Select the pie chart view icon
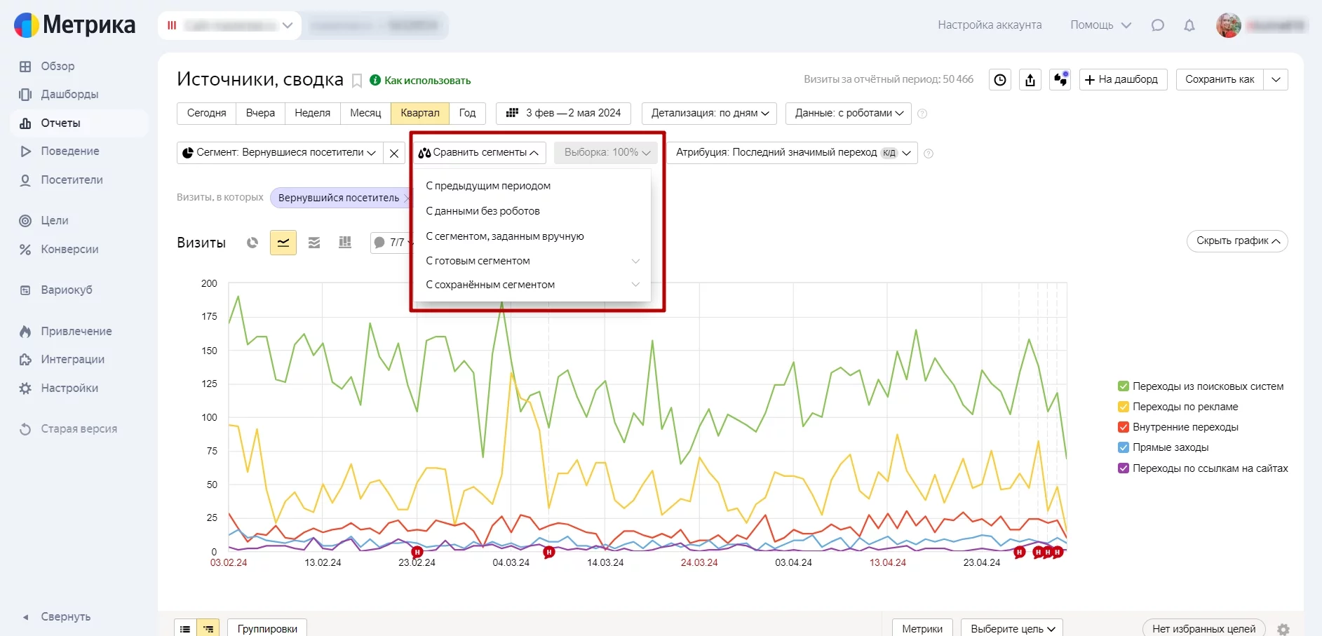This screenshot has width=1322, height=636. tap(252, 243)
